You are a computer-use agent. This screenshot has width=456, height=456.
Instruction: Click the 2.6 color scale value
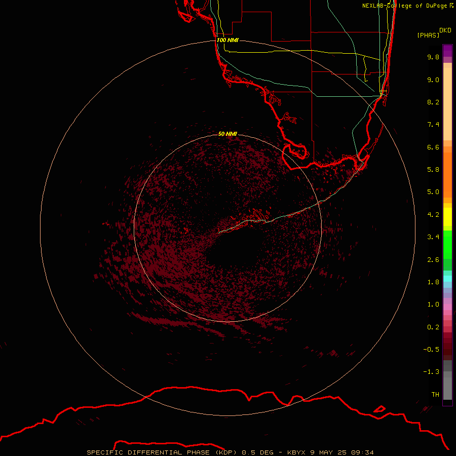pyautogui.click(x=433, y=260)
